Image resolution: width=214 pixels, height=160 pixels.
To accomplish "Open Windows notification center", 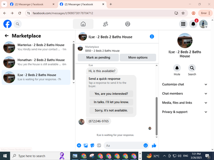I will (208, 156).
